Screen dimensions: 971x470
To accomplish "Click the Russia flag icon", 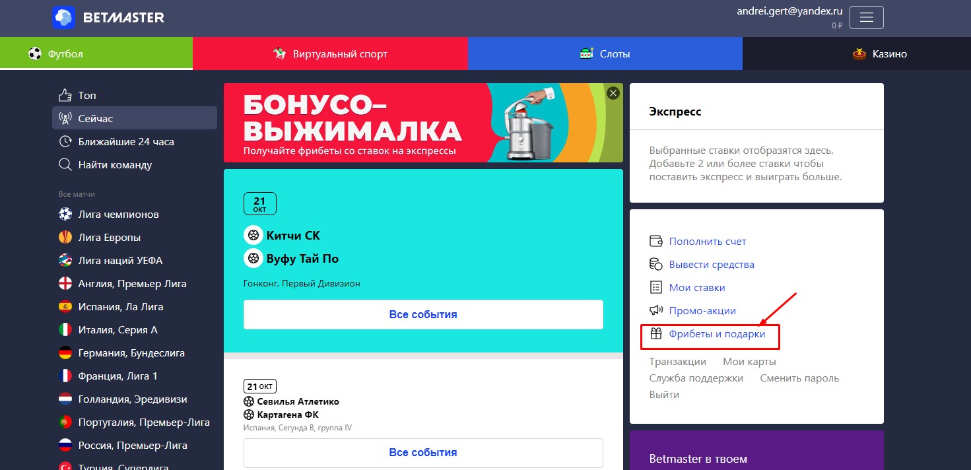I will coord(65,446).
